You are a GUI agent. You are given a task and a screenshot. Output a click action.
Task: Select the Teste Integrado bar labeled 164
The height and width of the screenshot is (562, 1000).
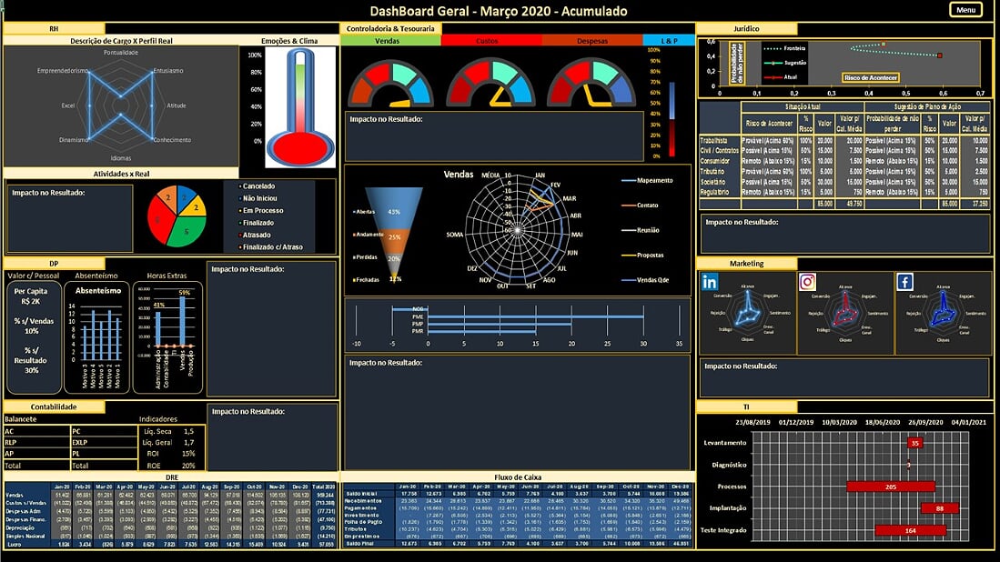point(911,530)
